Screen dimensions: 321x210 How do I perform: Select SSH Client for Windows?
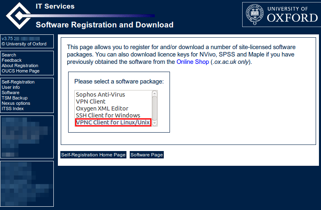(x=113, y=115)
